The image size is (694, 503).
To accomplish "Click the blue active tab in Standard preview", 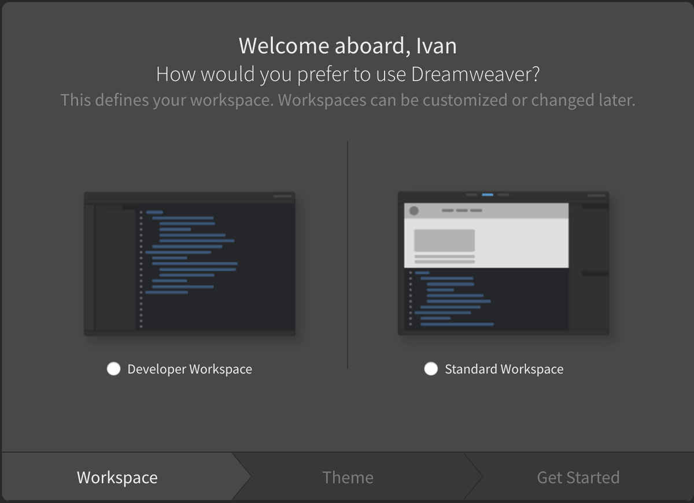I will (x=487, y=195).
